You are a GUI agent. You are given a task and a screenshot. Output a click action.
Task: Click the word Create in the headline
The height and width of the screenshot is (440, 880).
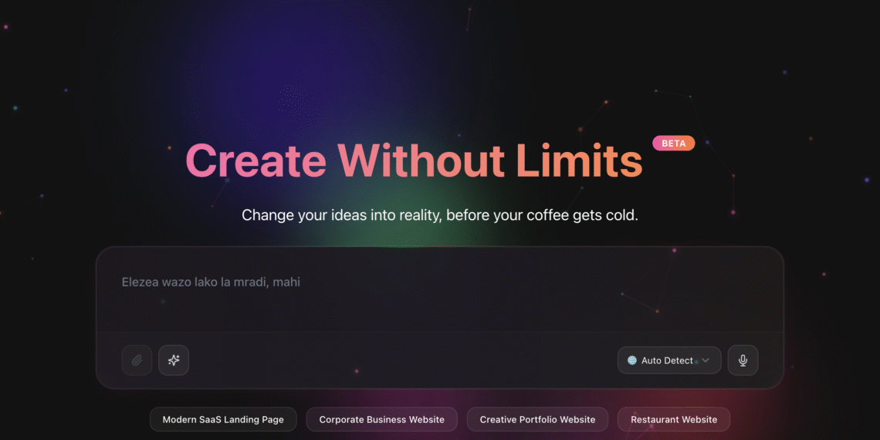[x=256, y=161]
